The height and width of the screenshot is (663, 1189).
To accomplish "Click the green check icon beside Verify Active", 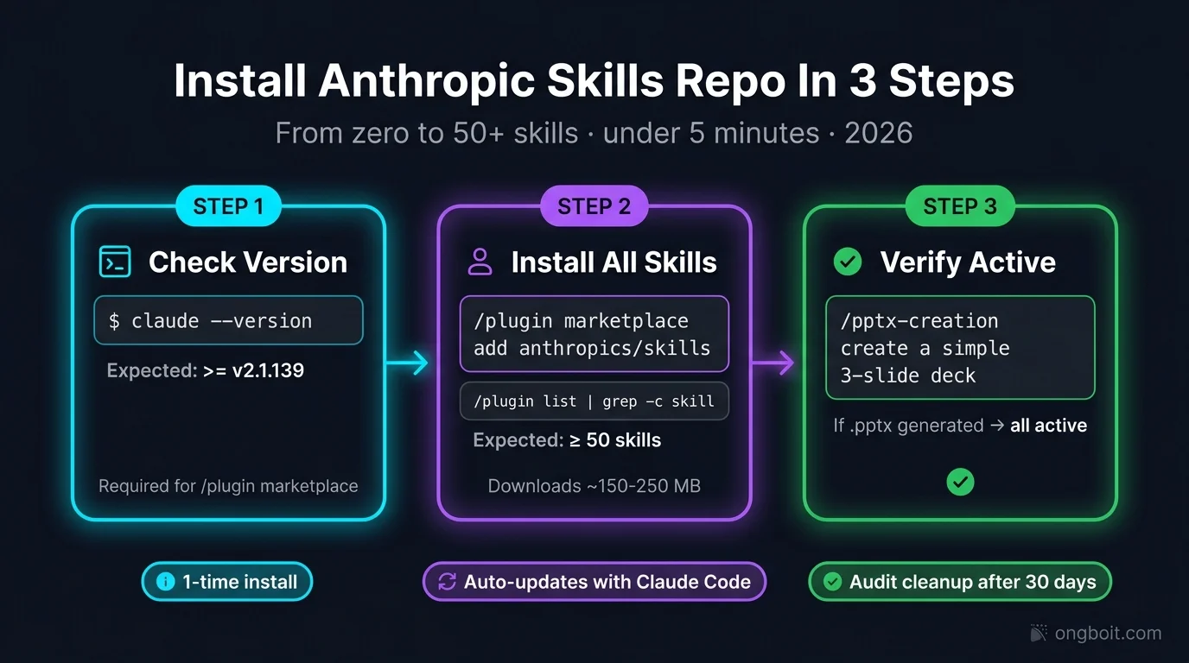I will (x=847, y=262).
